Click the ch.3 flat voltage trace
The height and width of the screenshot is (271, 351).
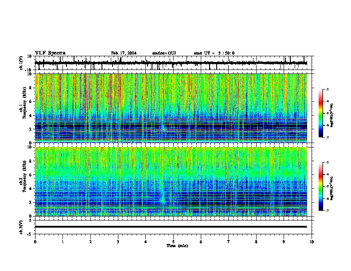coord(171,227)
